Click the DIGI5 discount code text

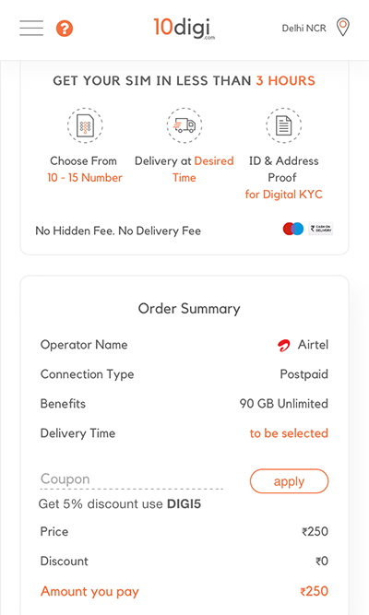coord(184,503)
